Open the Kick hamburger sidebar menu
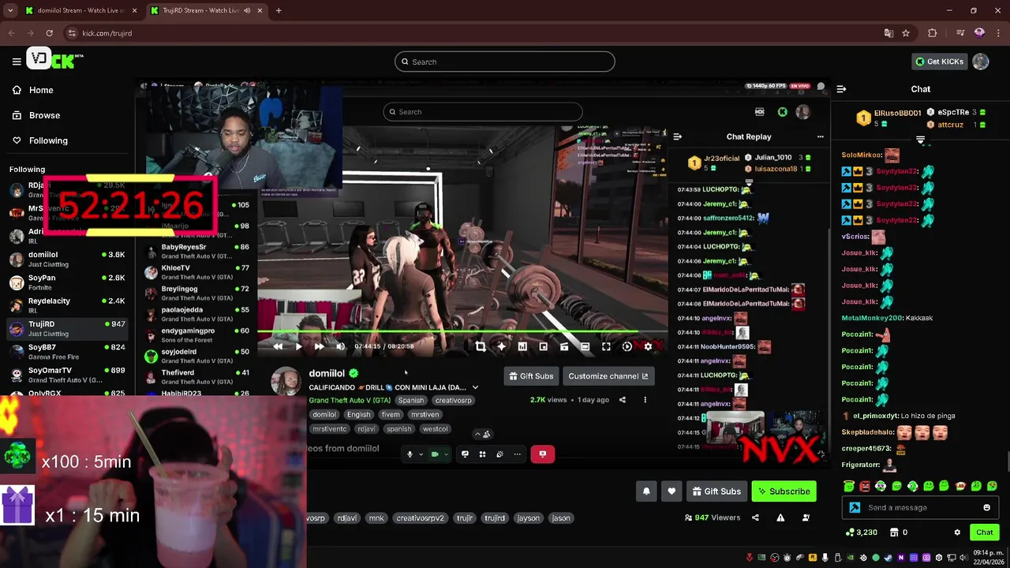1010x568 pixels. point(17,62)
